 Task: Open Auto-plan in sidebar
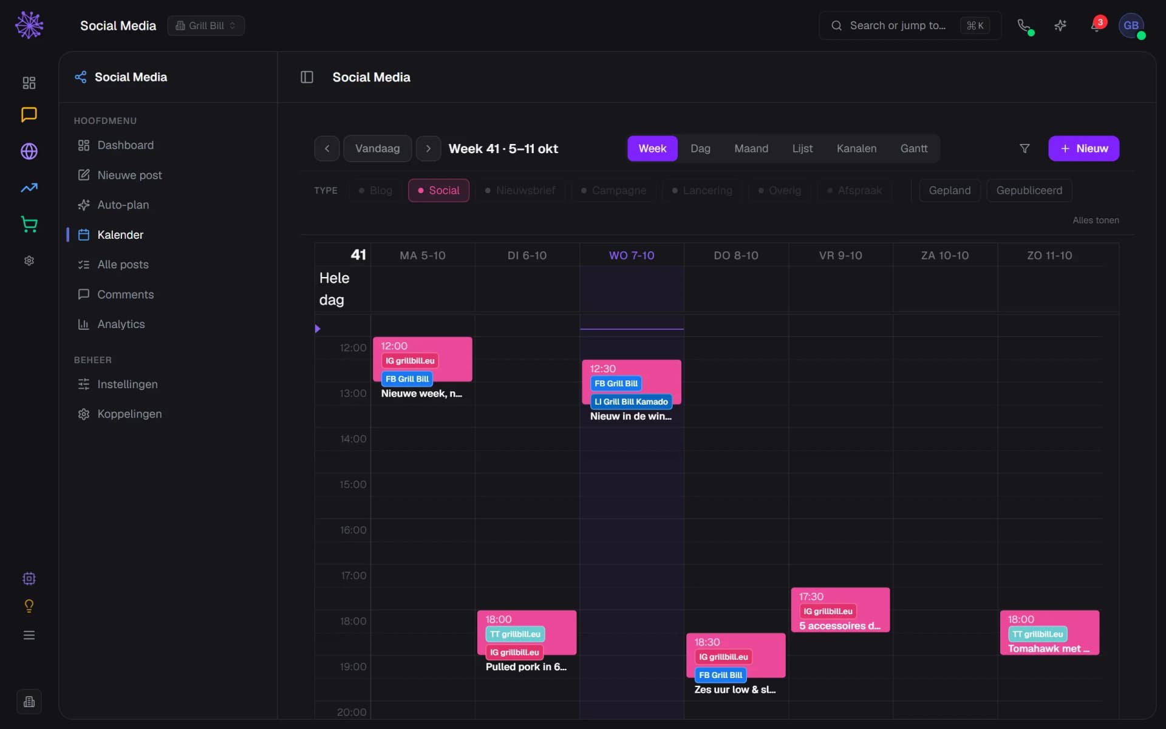(x=168, y=205)
